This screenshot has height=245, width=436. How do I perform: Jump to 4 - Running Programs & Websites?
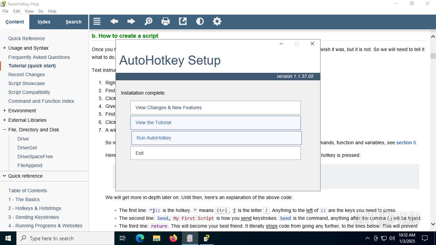click(45, 226)
